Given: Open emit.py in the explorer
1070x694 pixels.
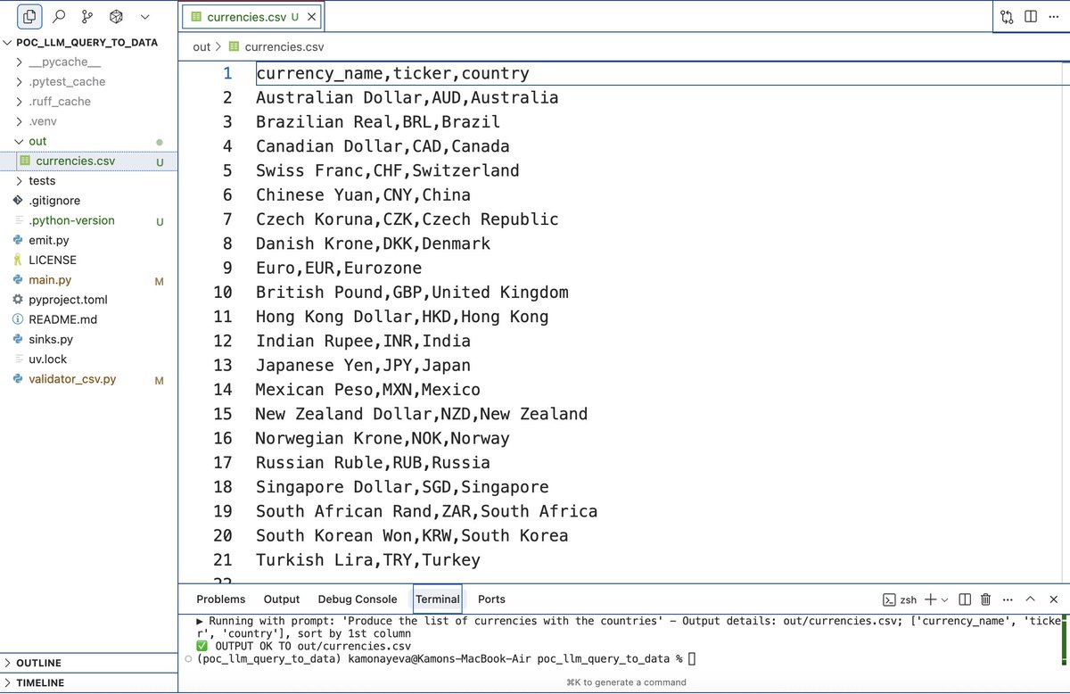Looking at the screenshot, I should pyautogui.click(x=48, y=240).
